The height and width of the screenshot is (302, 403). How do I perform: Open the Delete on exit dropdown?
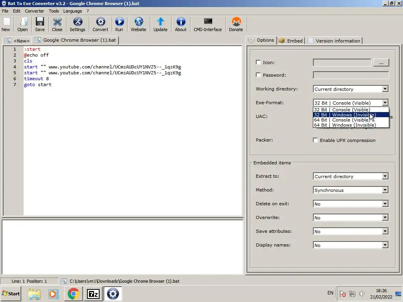tap(351, 204)
